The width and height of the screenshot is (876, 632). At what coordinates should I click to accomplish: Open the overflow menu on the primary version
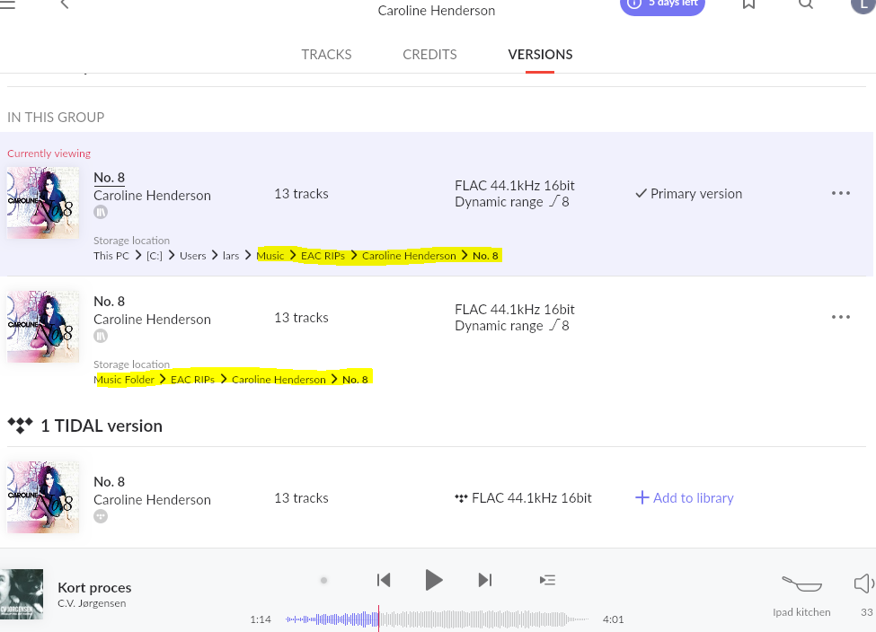click(x=841, y=192)
